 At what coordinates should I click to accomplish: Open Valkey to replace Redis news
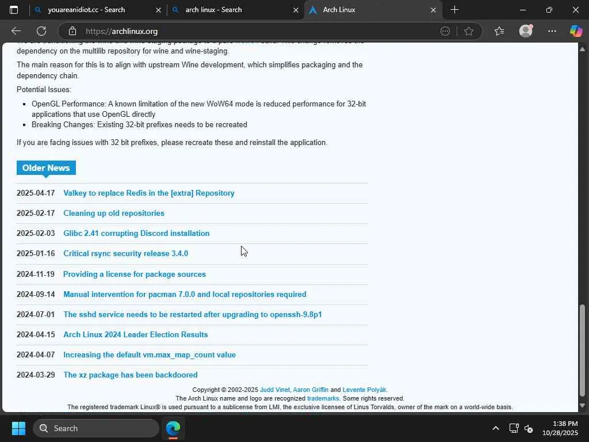149,193
